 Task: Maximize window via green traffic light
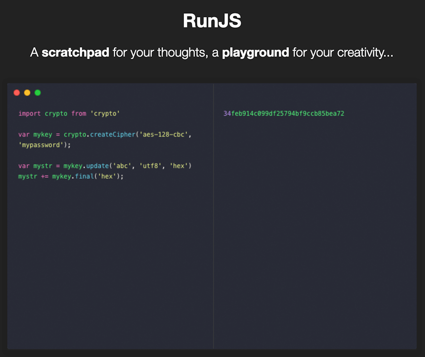[x=38, y=93]
